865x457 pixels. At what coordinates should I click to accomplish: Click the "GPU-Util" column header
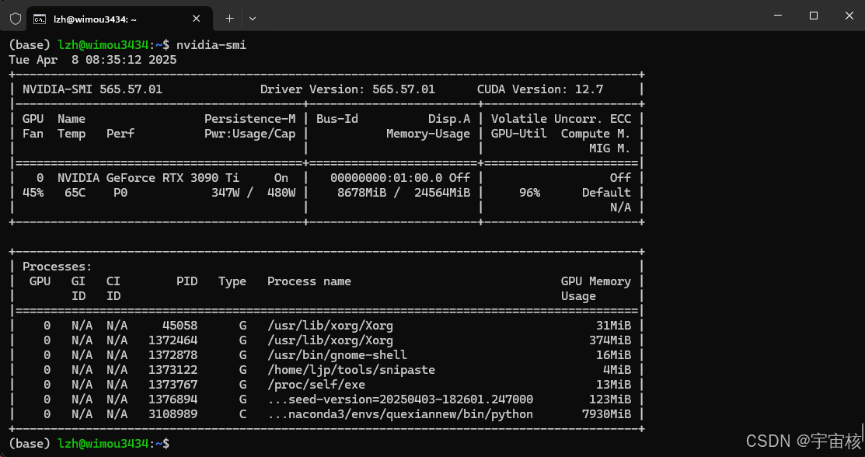519,134
